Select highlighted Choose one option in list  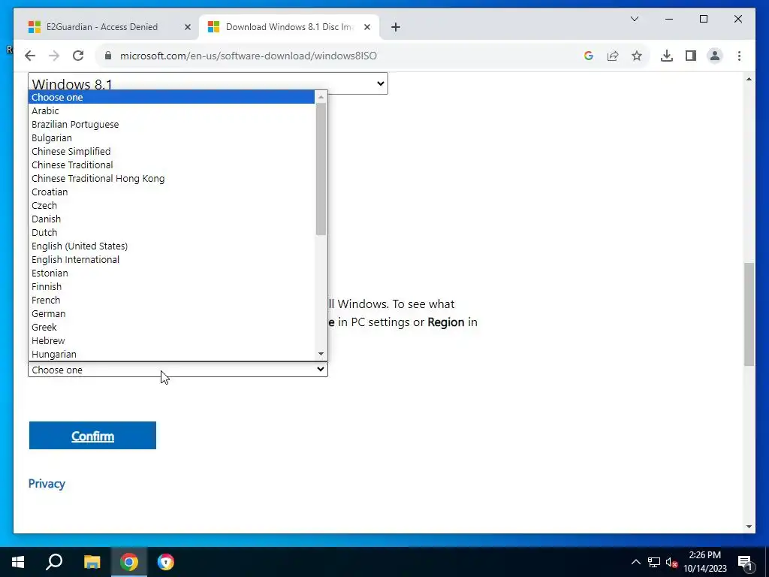(172, 97)
